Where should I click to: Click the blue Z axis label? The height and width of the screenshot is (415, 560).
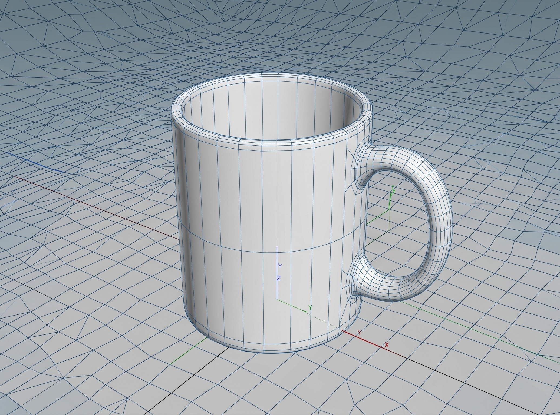[279, 278]
